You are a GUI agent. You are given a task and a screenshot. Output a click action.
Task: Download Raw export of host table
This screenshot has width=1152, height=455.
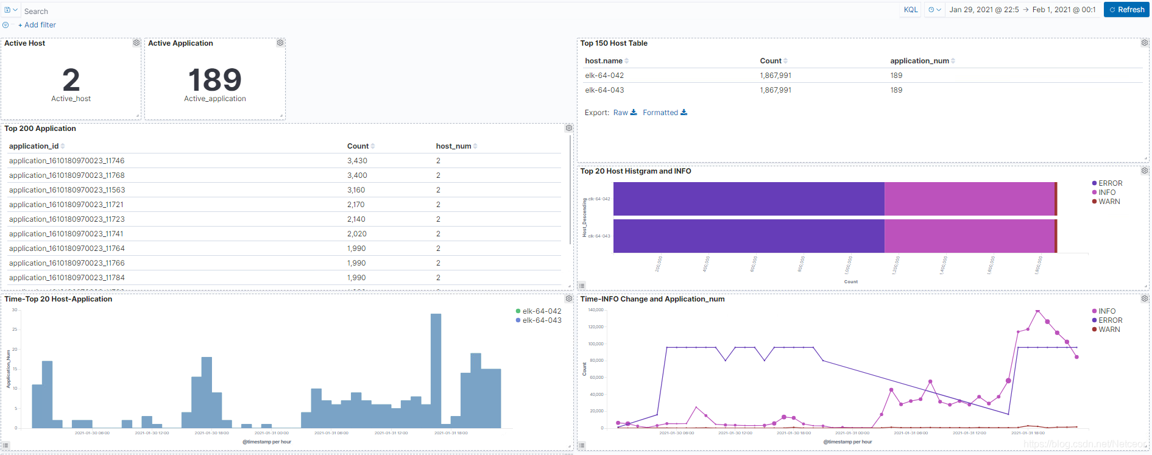click(x=625, y=113)
